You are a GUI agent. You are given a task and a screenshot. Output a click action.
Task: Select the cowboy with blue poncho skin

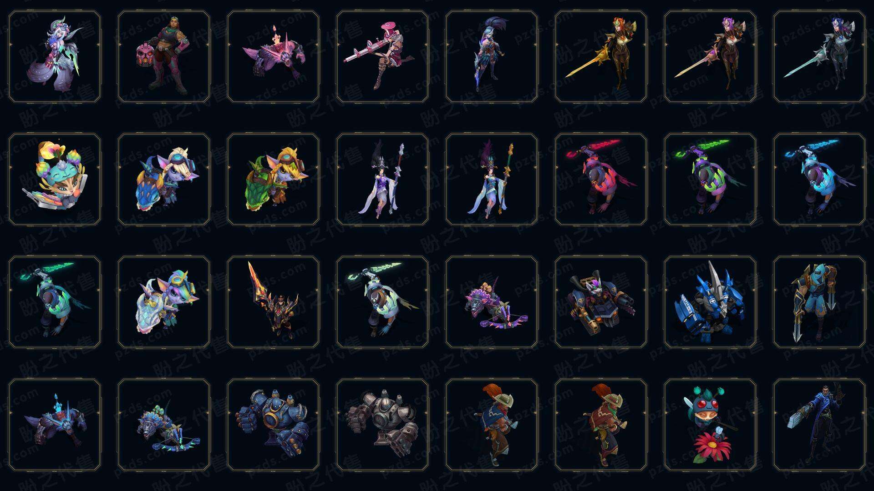click(x=492, y=425)
